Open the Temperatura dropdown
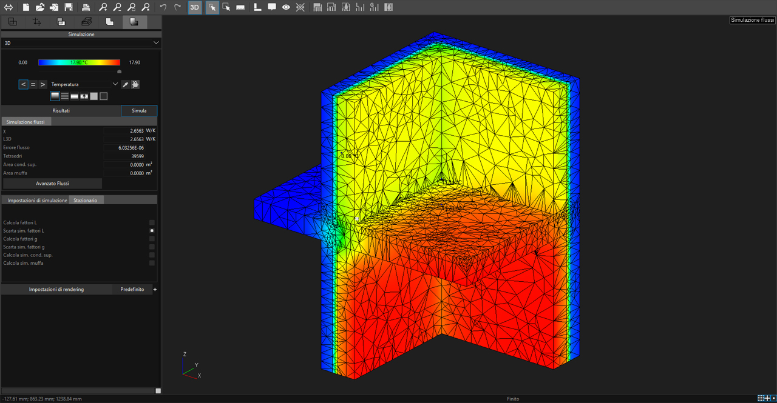The width and height of the screenshot is (777, 403). pyautogui.click(x=84, y=84)
